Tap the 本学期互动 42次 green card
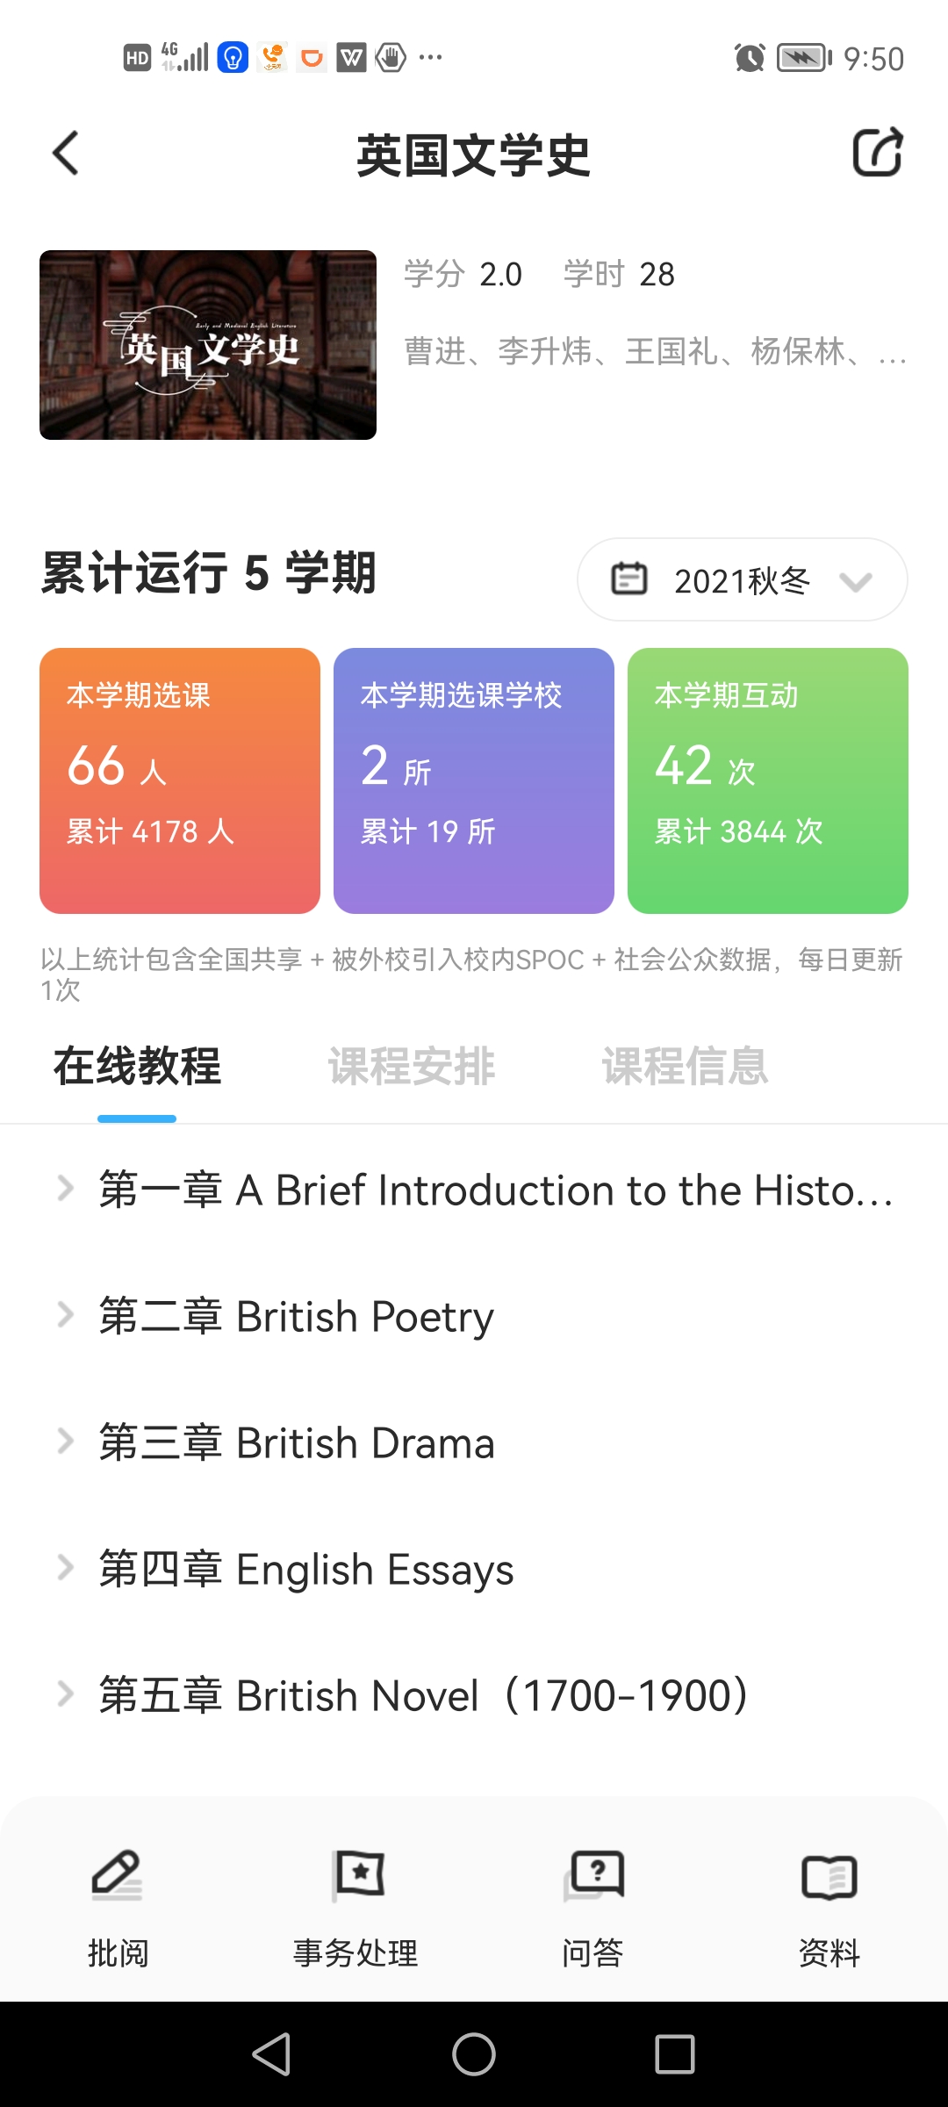This screenshot has width=948, height=2107. pyautogui.click(x=768, y=780)
